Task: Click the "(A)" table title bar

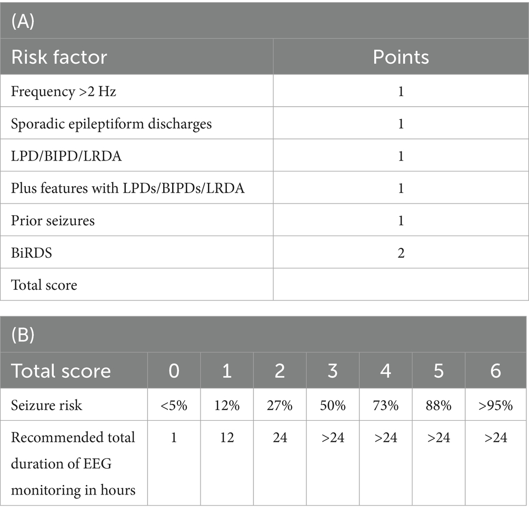Action: click(x=263, y=21)
